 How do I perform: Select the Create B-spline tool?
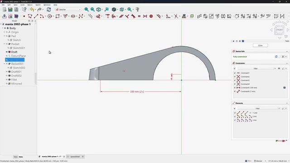tap(81, 16)
